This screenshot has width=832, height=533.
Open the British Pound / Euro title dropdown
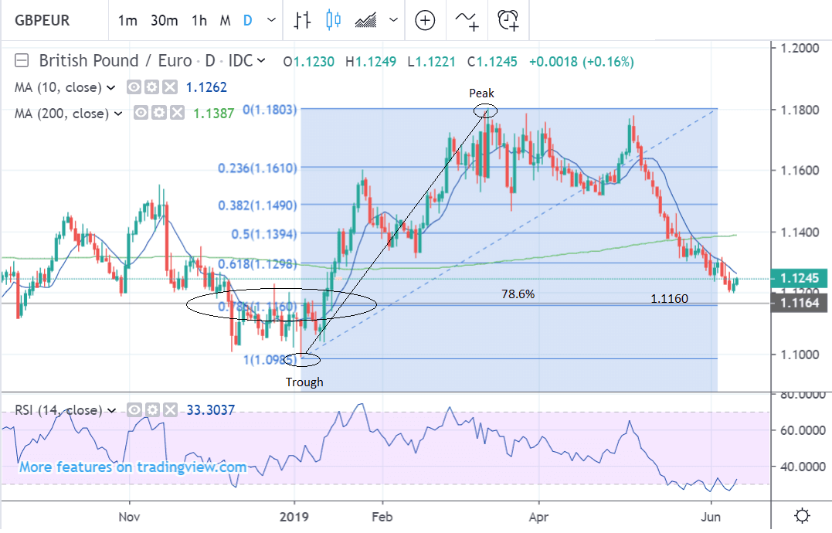pyautogui.click(x=261, y=61)
